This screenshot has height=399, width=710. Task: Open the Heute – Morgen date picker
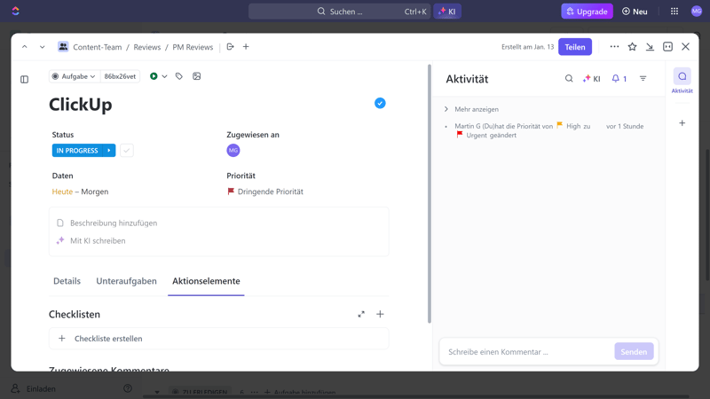tap(80, 192)
